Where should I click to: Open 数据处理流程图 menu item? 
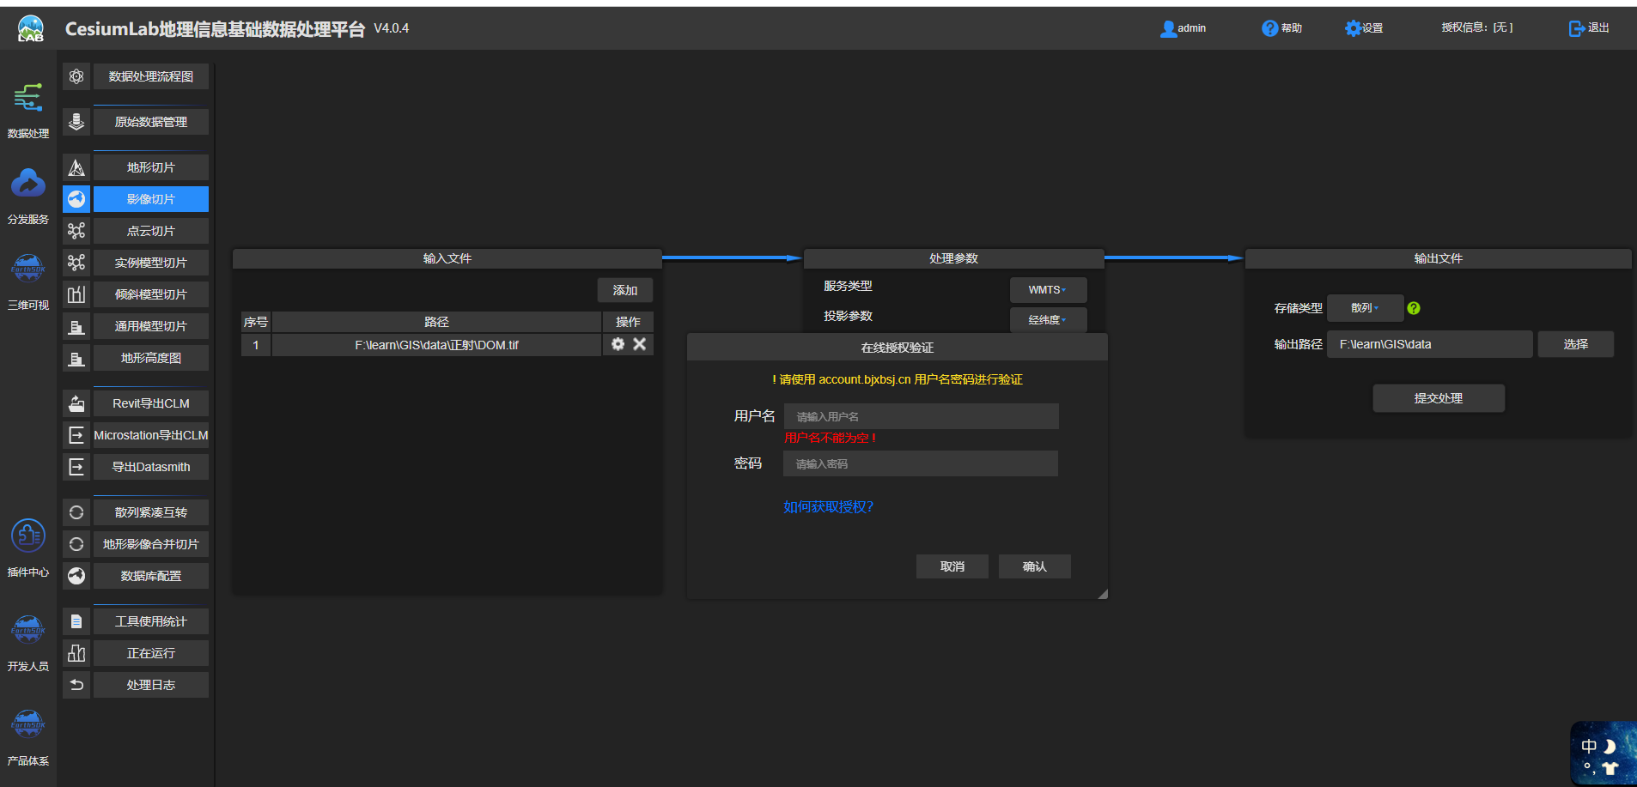[151, 76]
